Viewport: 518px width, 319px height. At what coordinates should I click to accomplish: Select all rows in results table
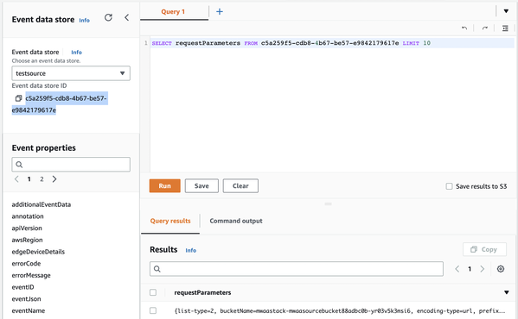[153, 292]
